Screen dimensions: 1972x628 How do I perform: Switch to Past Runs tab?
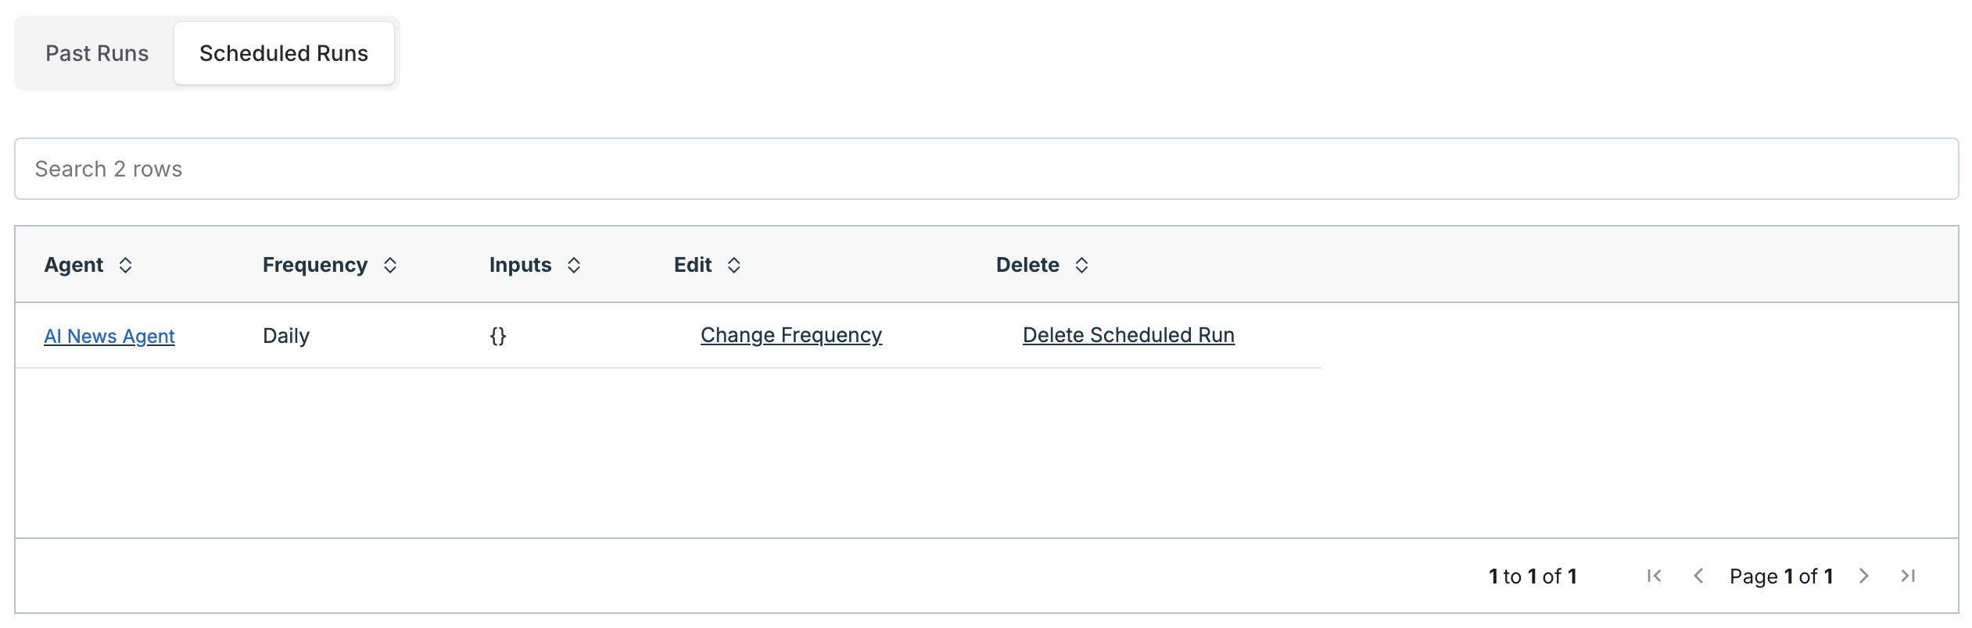coord(97,53)
